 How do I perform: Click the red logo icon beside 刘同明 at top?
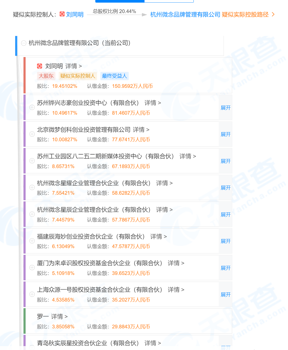tap(62, 14)
